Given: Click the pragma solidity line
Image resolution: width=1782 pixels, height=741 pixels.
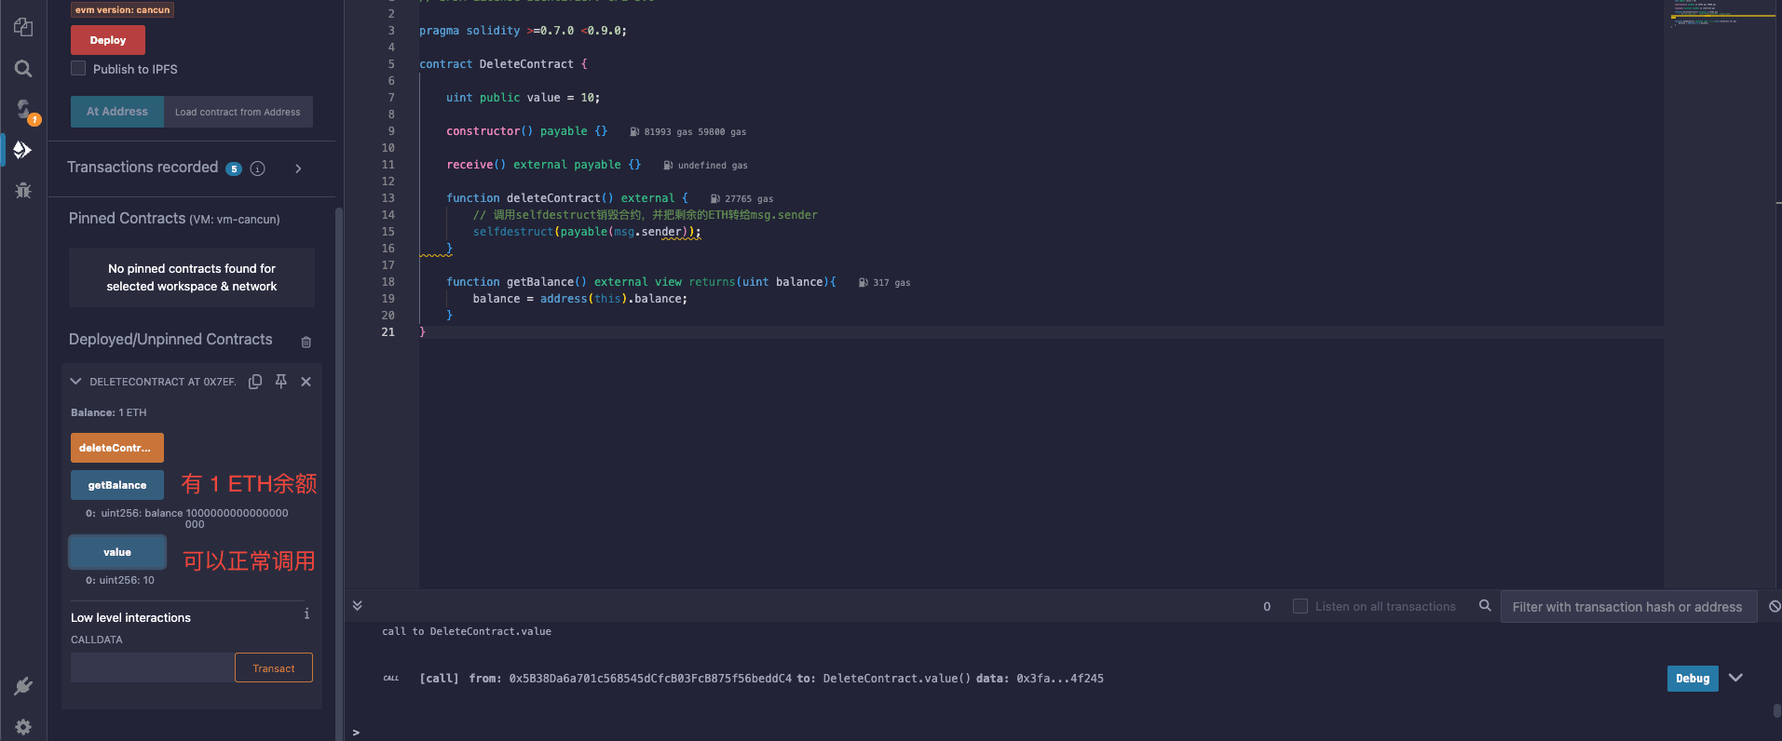Looking at the screenshot, I should [x=523, y=31].
